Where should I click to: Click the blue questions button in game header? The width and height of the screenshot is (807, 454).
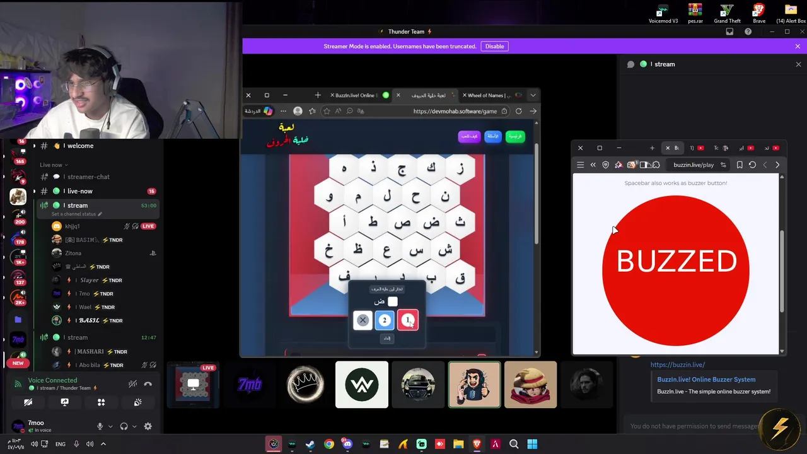pyautogui.click(x=492, y=136)
